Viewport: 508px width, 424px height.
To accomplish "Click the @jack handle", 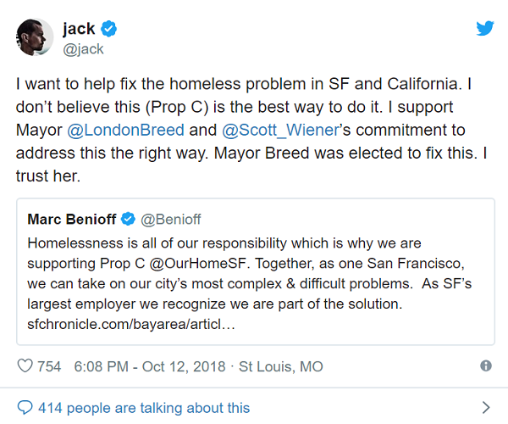I will click(83, 49).
